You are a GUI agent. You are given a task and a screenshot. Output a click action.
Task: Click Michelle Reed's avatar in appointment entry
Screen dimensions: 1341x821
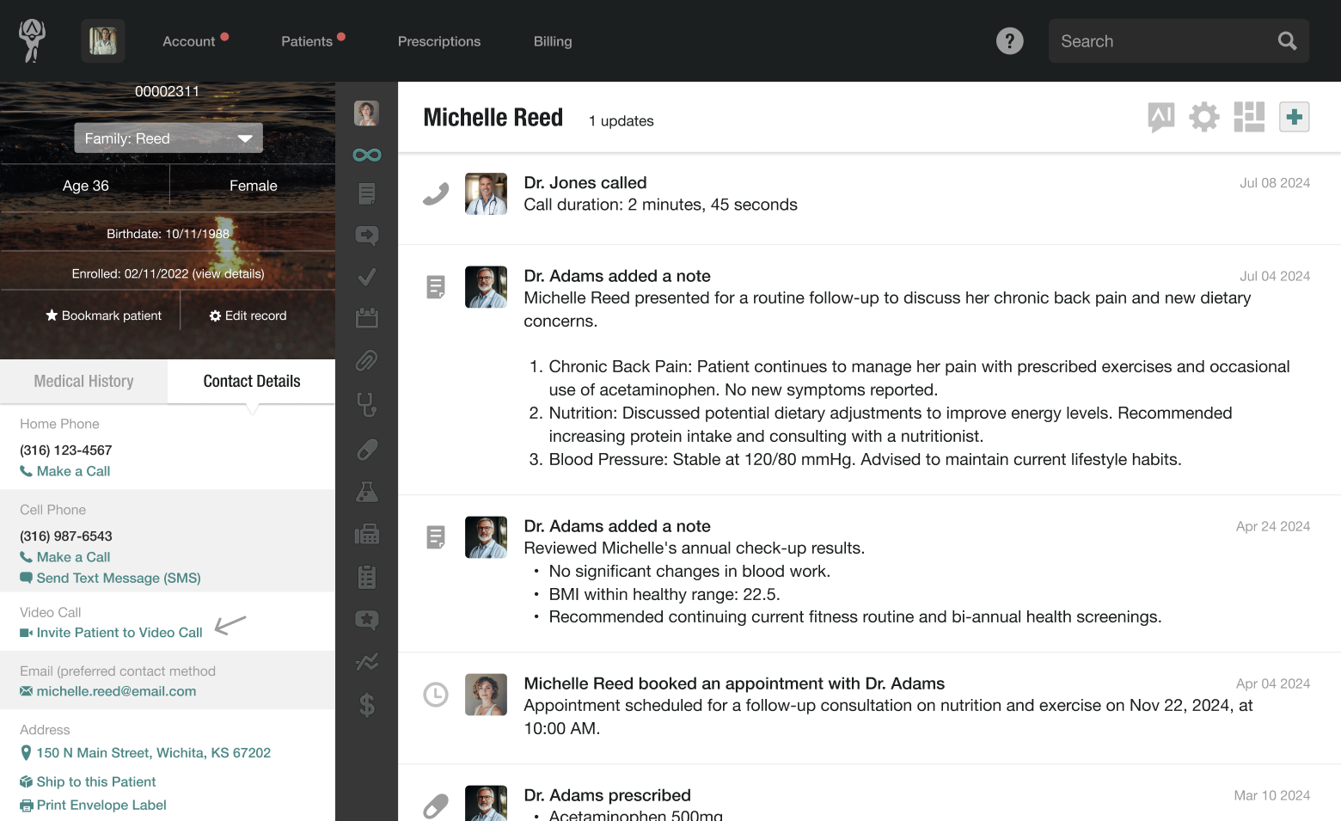coord(486,695)
